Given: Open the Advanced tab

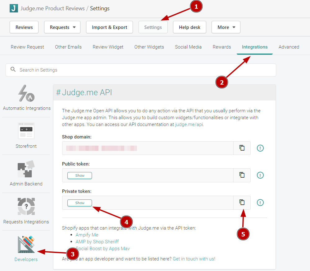Looking at the screenshot, I should 289,47.
